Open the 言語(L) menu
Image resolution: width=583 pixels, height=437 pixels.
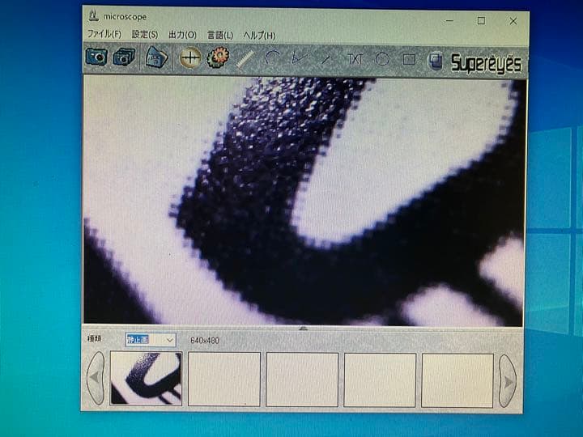click(220, 36)
